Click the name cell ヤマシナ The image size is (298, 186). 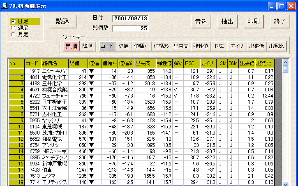55,121
